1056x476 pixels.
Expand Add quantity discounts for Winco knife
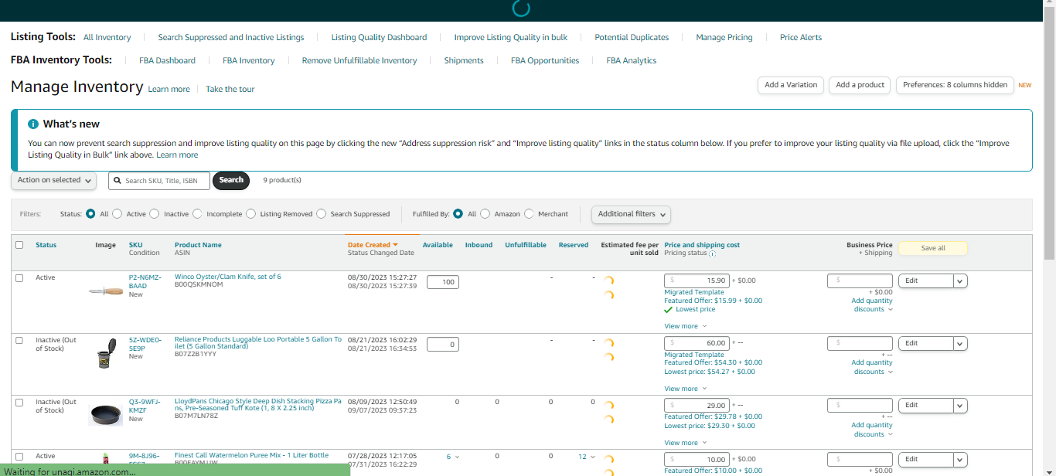pyautogui.click(x=872, y=305)
